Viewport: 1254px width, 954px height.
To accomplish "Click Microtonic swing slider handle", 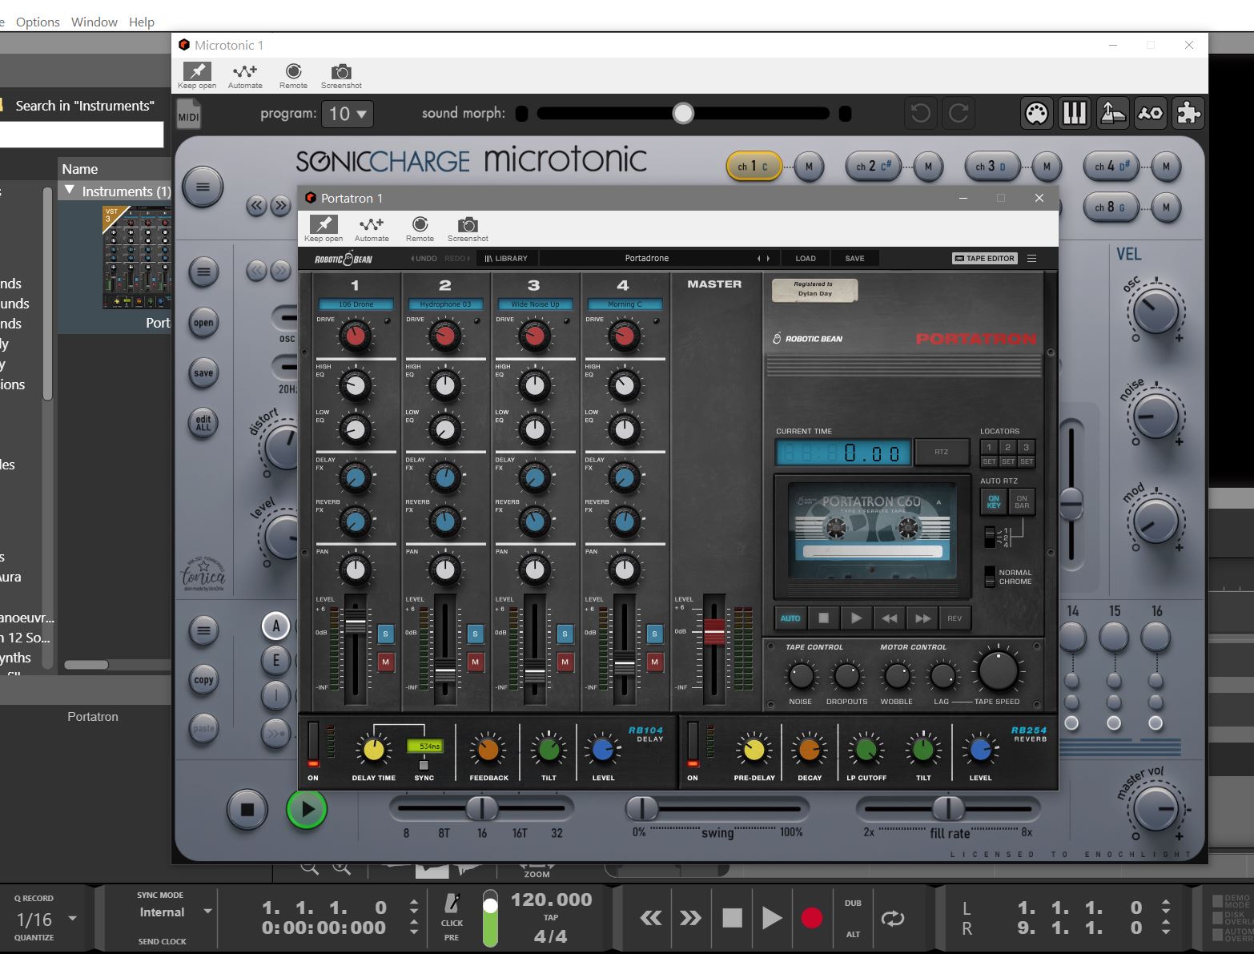I will [x=641, y=808].
